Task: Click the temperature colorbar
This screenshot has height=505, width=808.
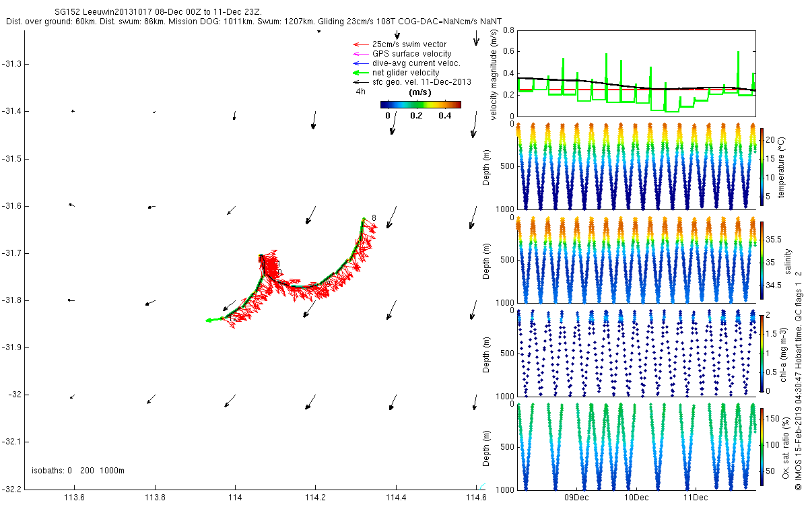Action: pos(762,166)
